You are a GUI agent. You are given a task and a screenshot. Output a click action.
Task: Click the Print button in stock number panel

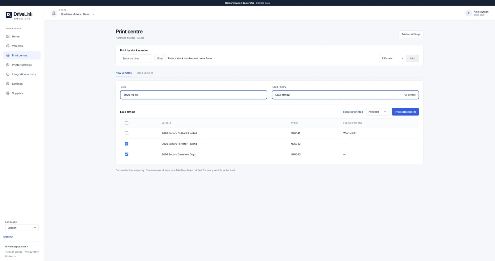click(412, 58)
